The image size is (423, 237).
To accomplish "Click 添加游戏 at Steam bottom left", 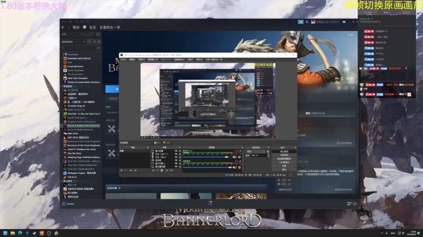I will coord(69,204).
